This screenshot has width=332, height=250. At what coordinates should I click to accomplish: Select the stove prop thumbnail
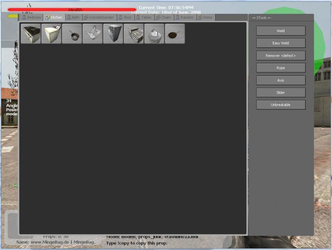click(31, 34)
